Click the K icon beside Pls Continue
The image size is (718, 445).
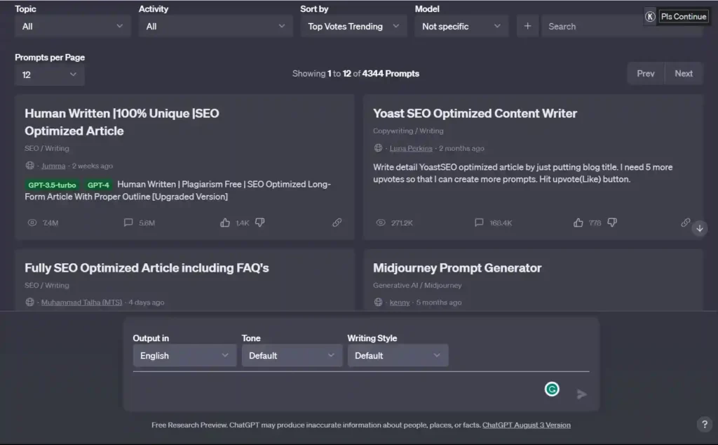650,17
